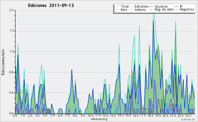Screen dimensions: 198x122
Task: Click the Bots orange legend line
Action: click(117, 10)
